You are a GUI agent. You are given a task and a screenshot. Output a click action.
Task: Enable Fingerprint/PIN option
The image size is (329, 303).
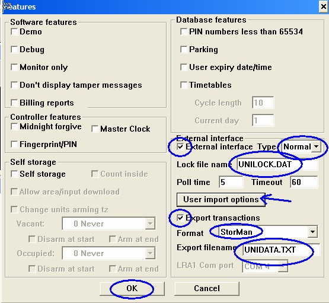coord(14,144)
